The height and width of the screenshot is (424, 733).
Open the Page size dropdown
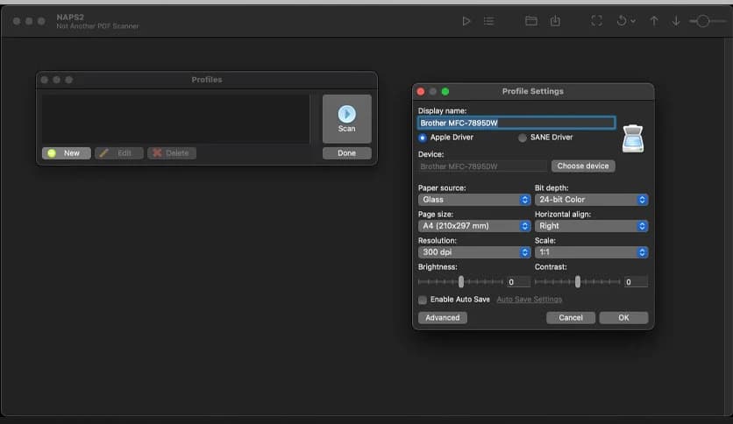point(474,226)
